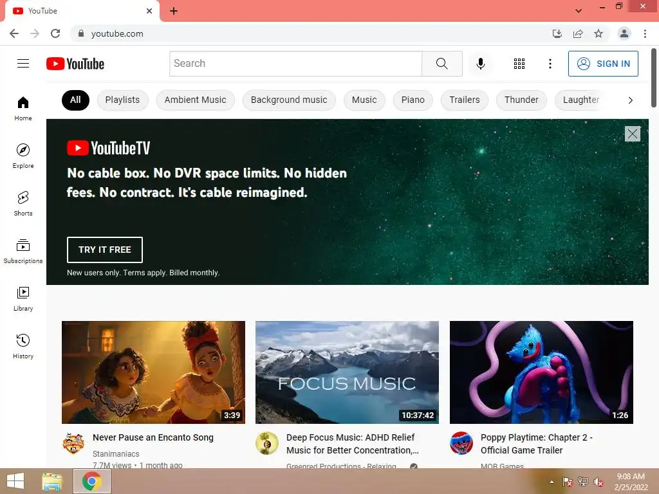The height and width of the screenshot is (494, 659).
Task: Click the browser forward arrow
Action: tap(35, 33)
